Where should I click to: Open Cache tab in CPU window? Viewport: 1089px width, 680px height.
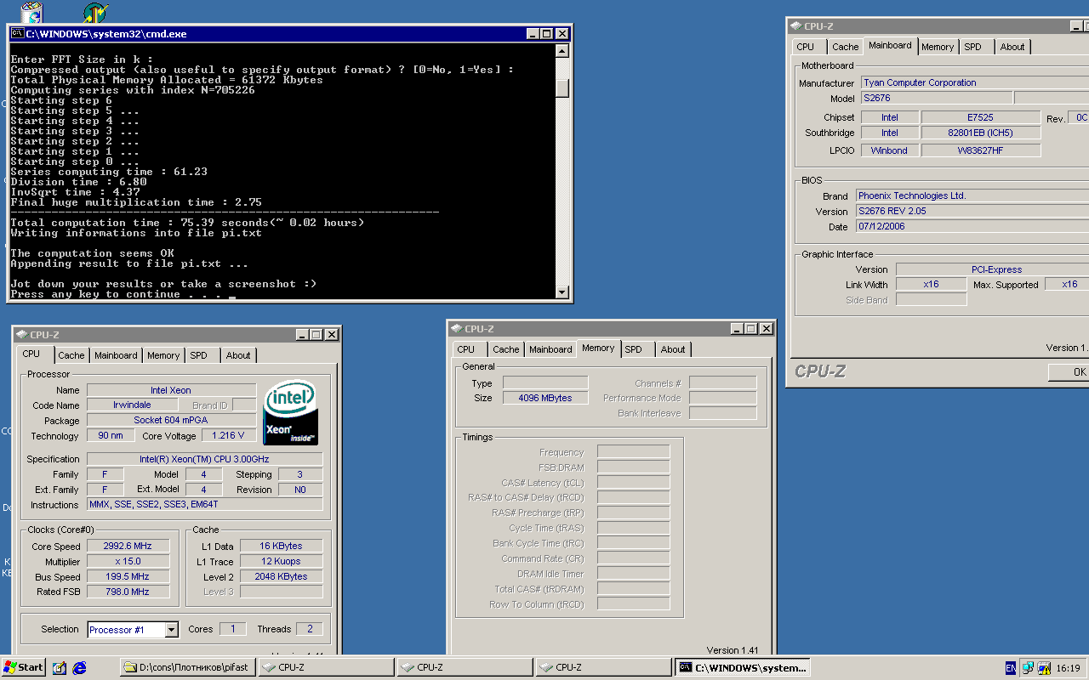[71, 355]
